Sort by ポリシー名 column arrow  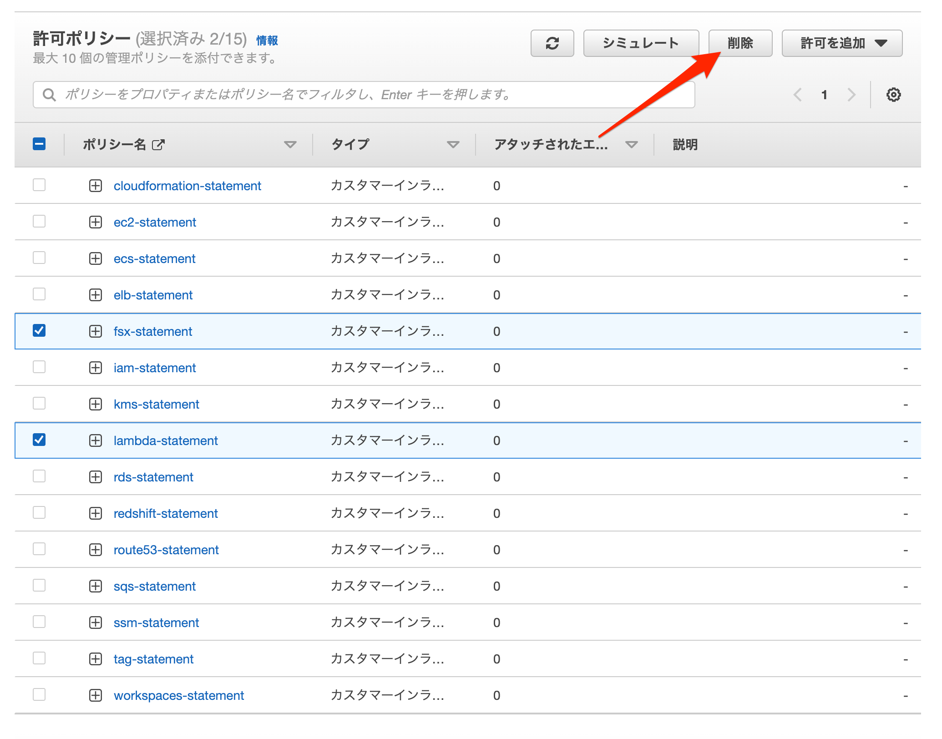click(x=290, y=145)
